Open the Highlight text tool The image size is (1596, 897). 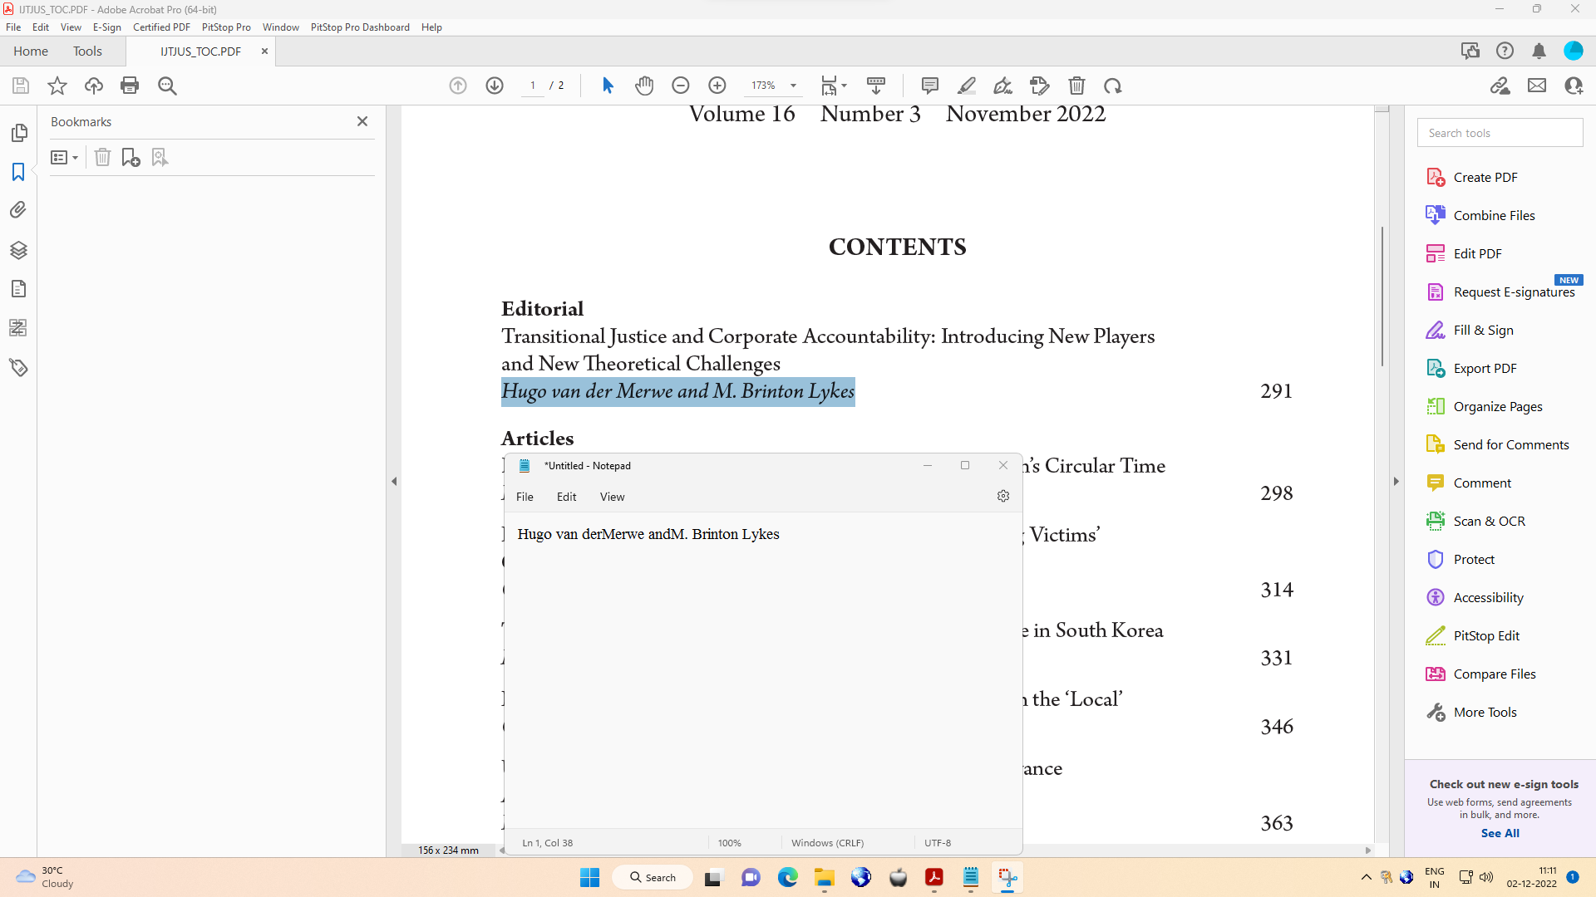coord(967,86)
